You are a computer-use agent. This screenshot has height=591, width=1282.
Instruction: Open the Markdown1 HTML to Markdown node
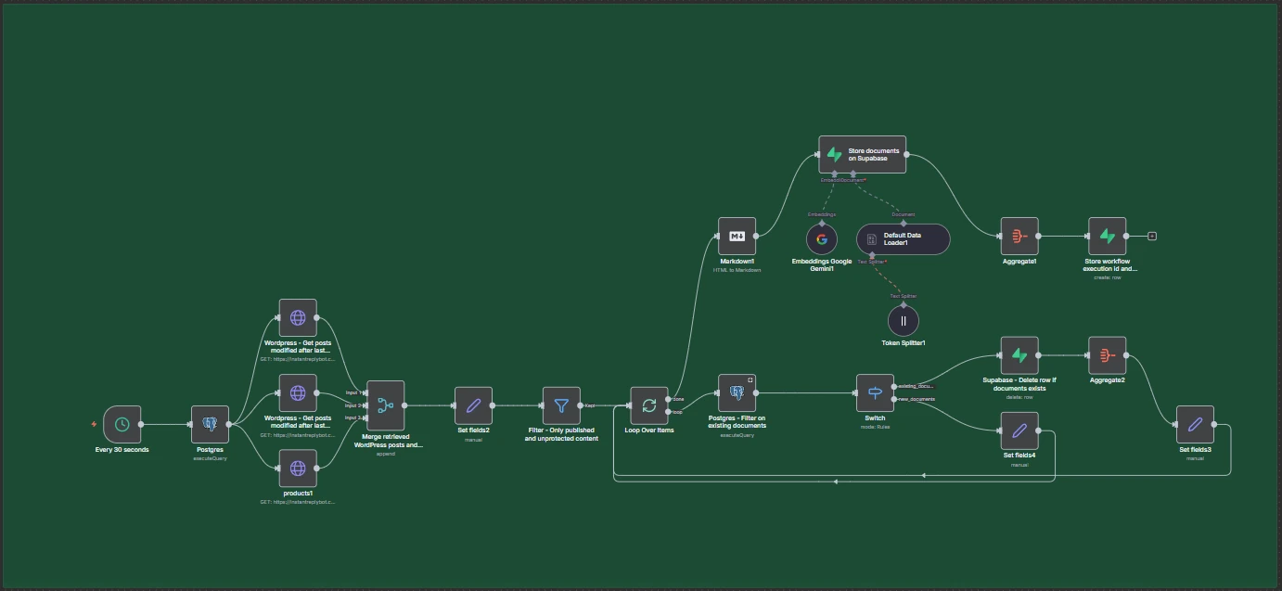point(737,237)
